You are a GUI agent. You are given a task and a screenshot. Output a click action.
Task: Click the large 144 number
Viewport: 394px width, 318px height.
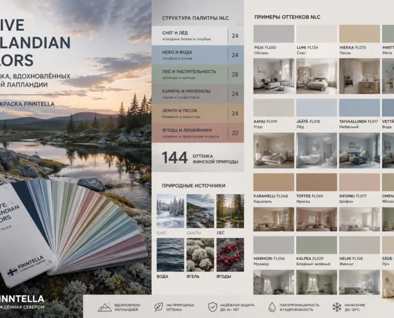pyautogui.click(x=174, y=158)
